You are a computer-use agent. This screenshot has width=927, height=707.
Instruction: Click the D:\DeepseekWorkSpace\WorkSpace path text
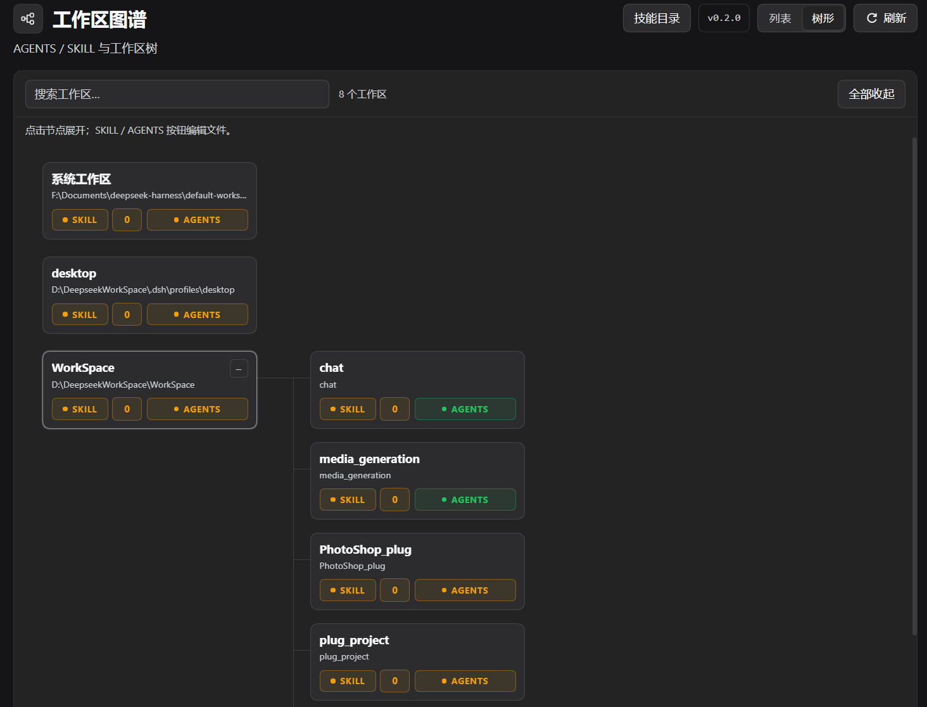pyautogui.click(x=123, y=385)
